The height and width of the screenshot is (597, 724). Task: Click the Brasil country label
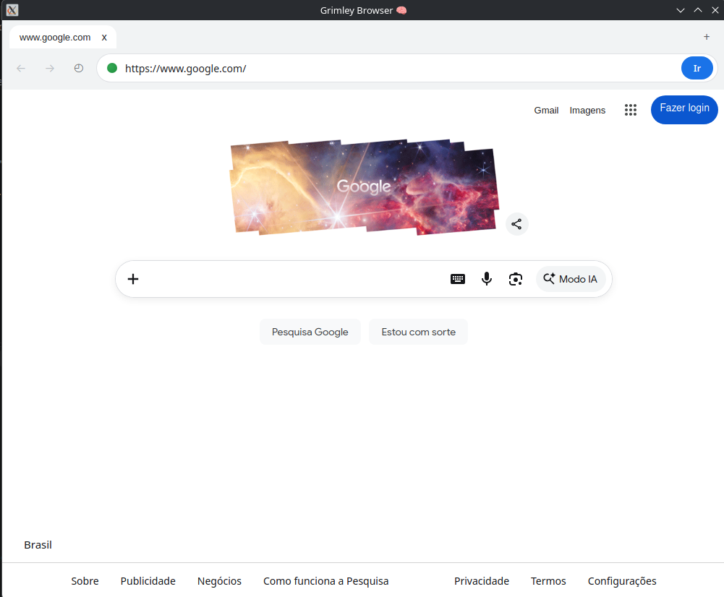[38, 545]
